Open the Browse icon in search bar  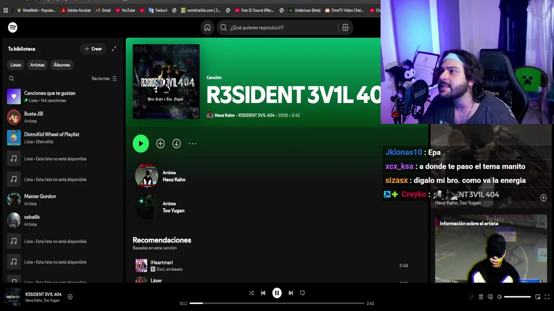[x=345, y=28]
